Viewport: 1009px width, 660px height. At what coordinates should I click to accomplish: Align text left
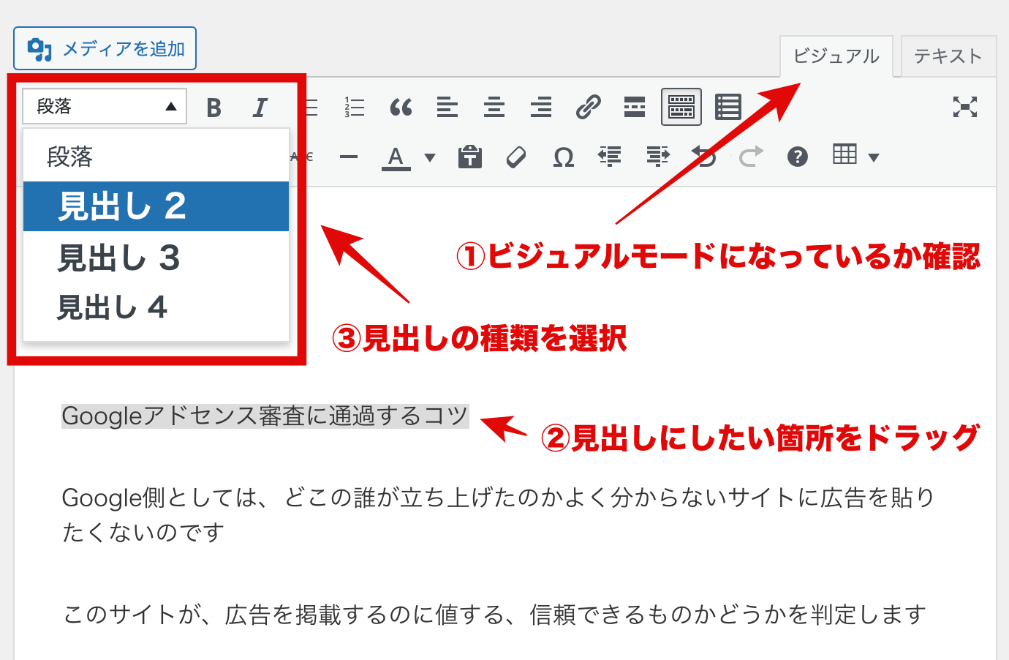(447, 108)
